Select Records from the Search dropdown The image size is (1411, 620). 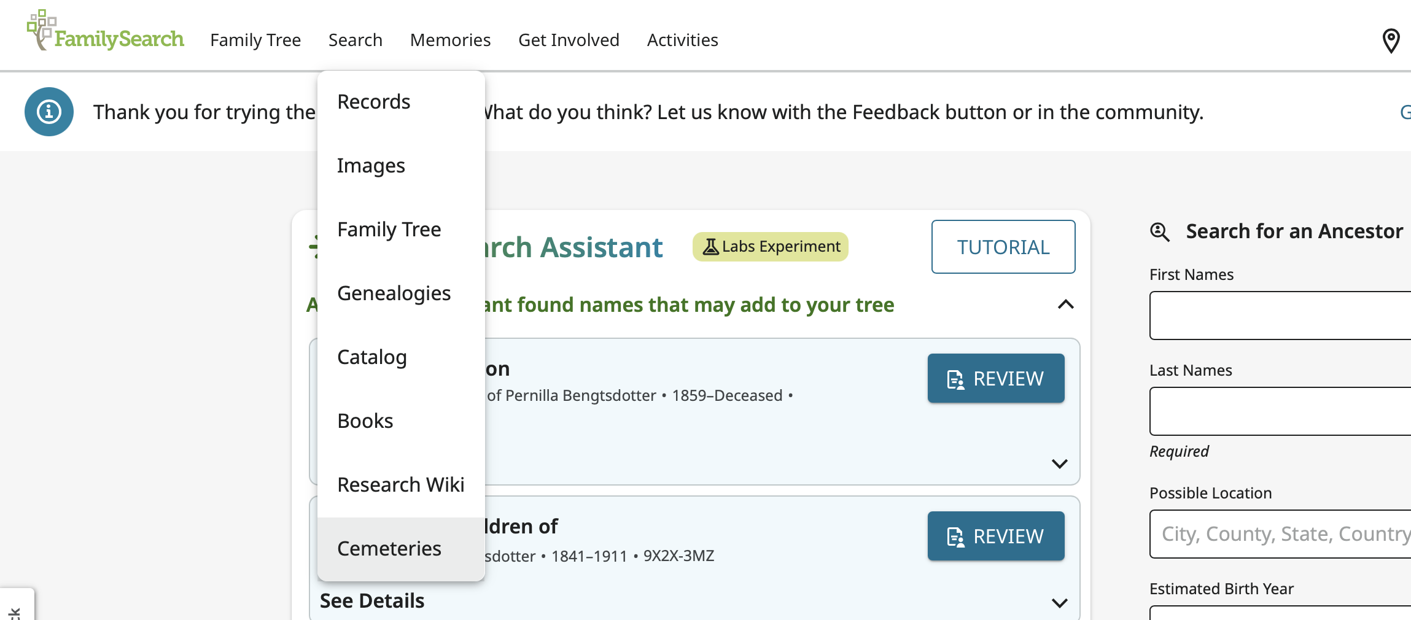click(401, 102)
